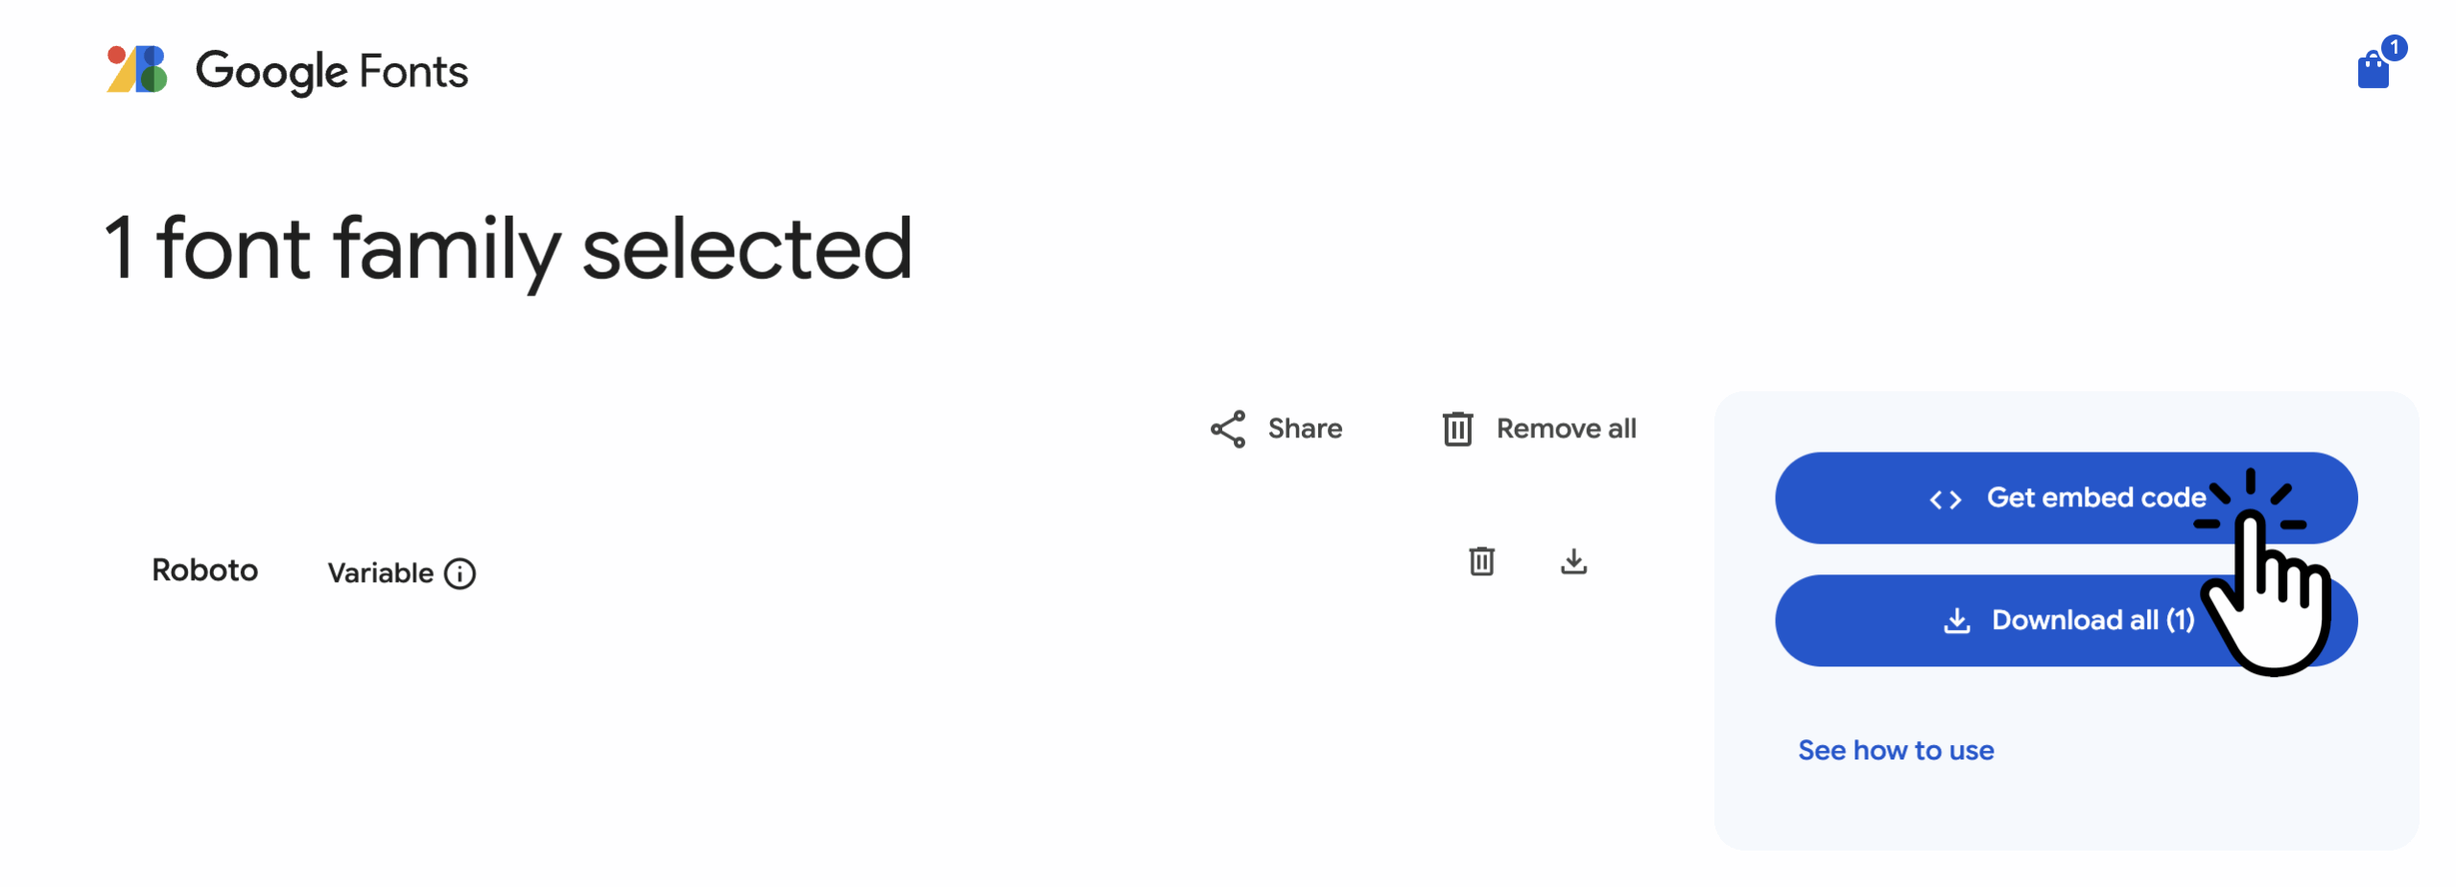2456x887 pixels.
Task: Remove Roboto using its trash icon
Action: point(1481,561)
